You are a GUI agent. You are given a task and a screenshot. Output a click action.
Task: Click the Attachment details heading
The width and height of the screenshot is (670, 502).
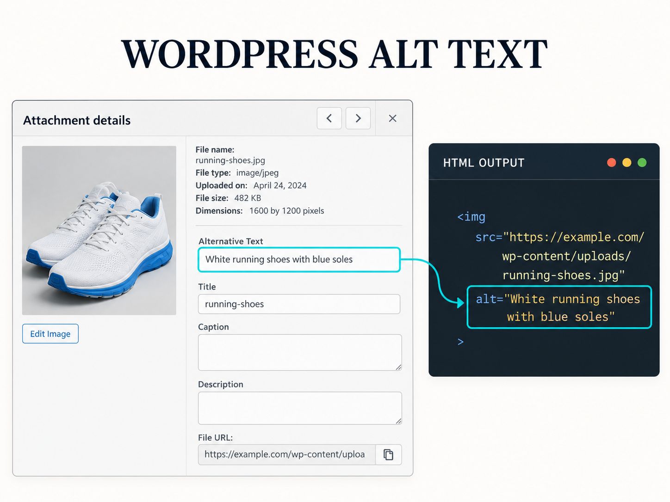tap(77, 121)
